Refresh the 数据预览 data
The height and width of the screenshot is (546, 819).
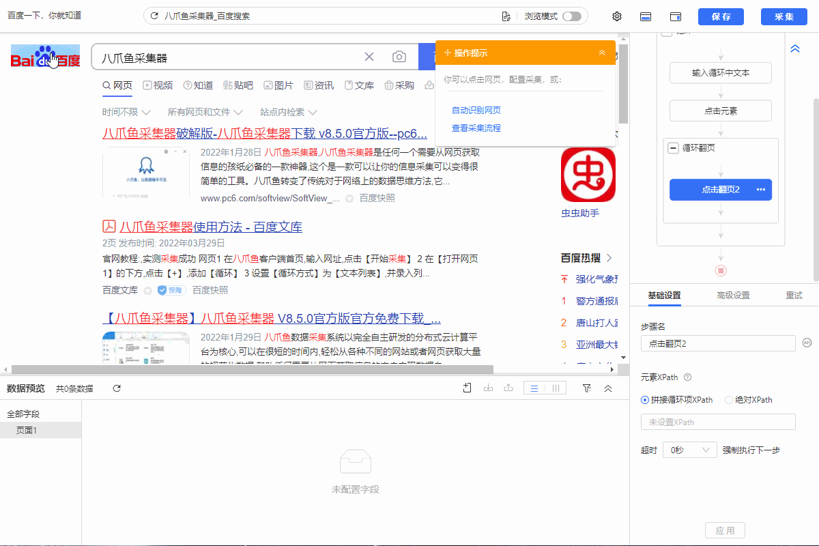[117, 388]
